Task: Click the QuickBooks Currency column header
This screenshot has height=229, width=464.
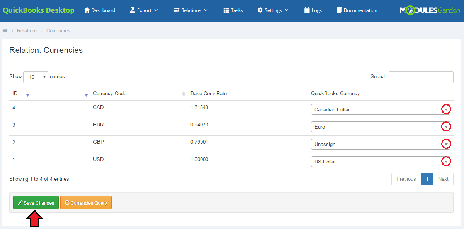Action: tap(335, 94)
